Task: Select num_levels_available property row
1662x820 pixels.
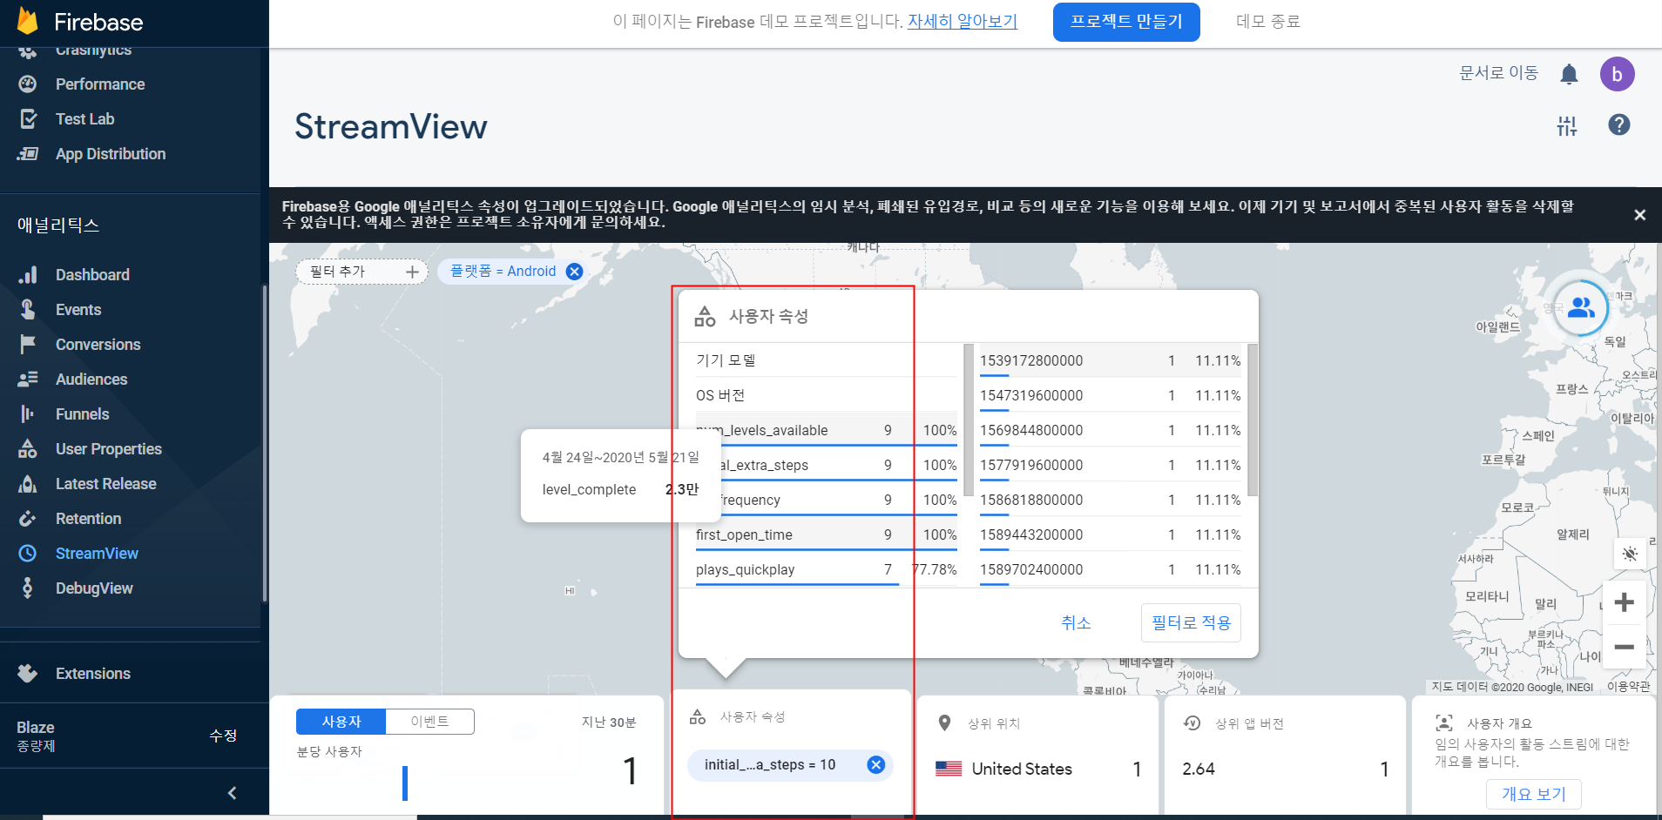Action: tap(827, 430)
